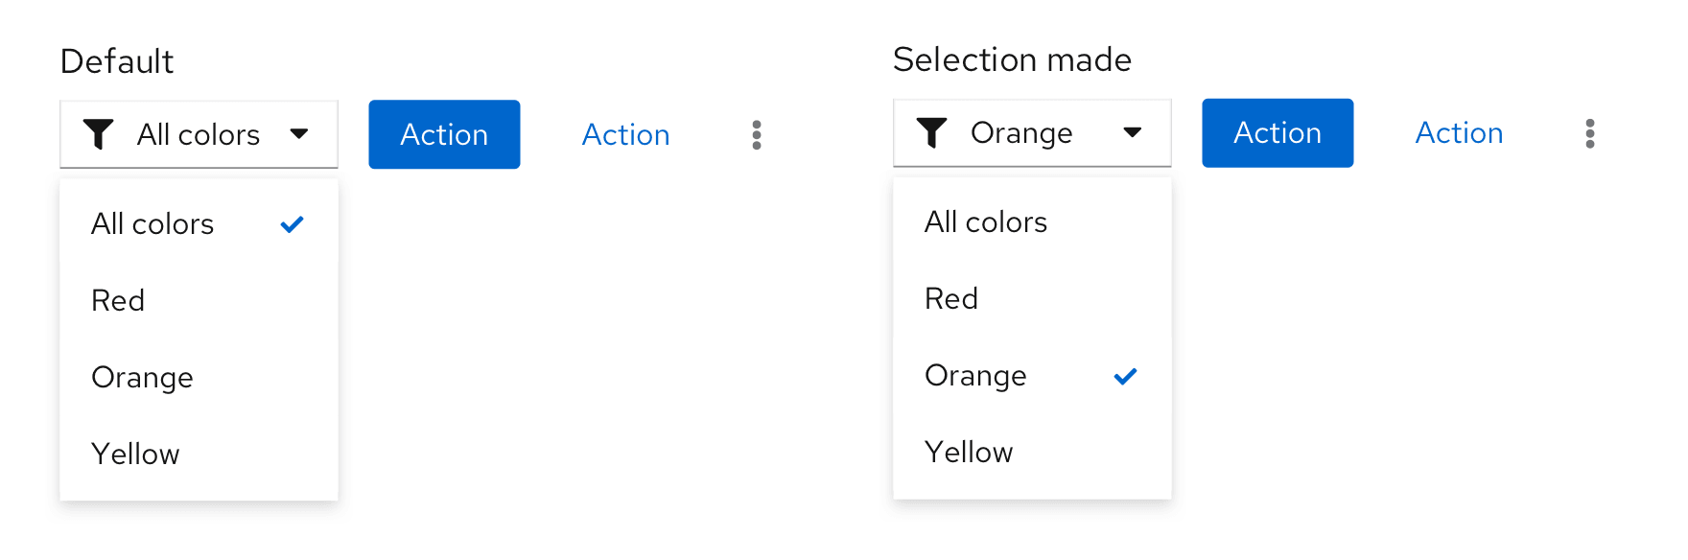Click the blue checkmark next to Orange
The width and height of the screenshot is (1688, 560).
(1125, 376)
